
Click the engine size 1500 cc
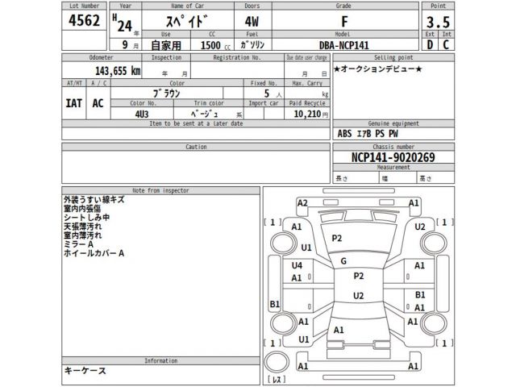(215, 45)
